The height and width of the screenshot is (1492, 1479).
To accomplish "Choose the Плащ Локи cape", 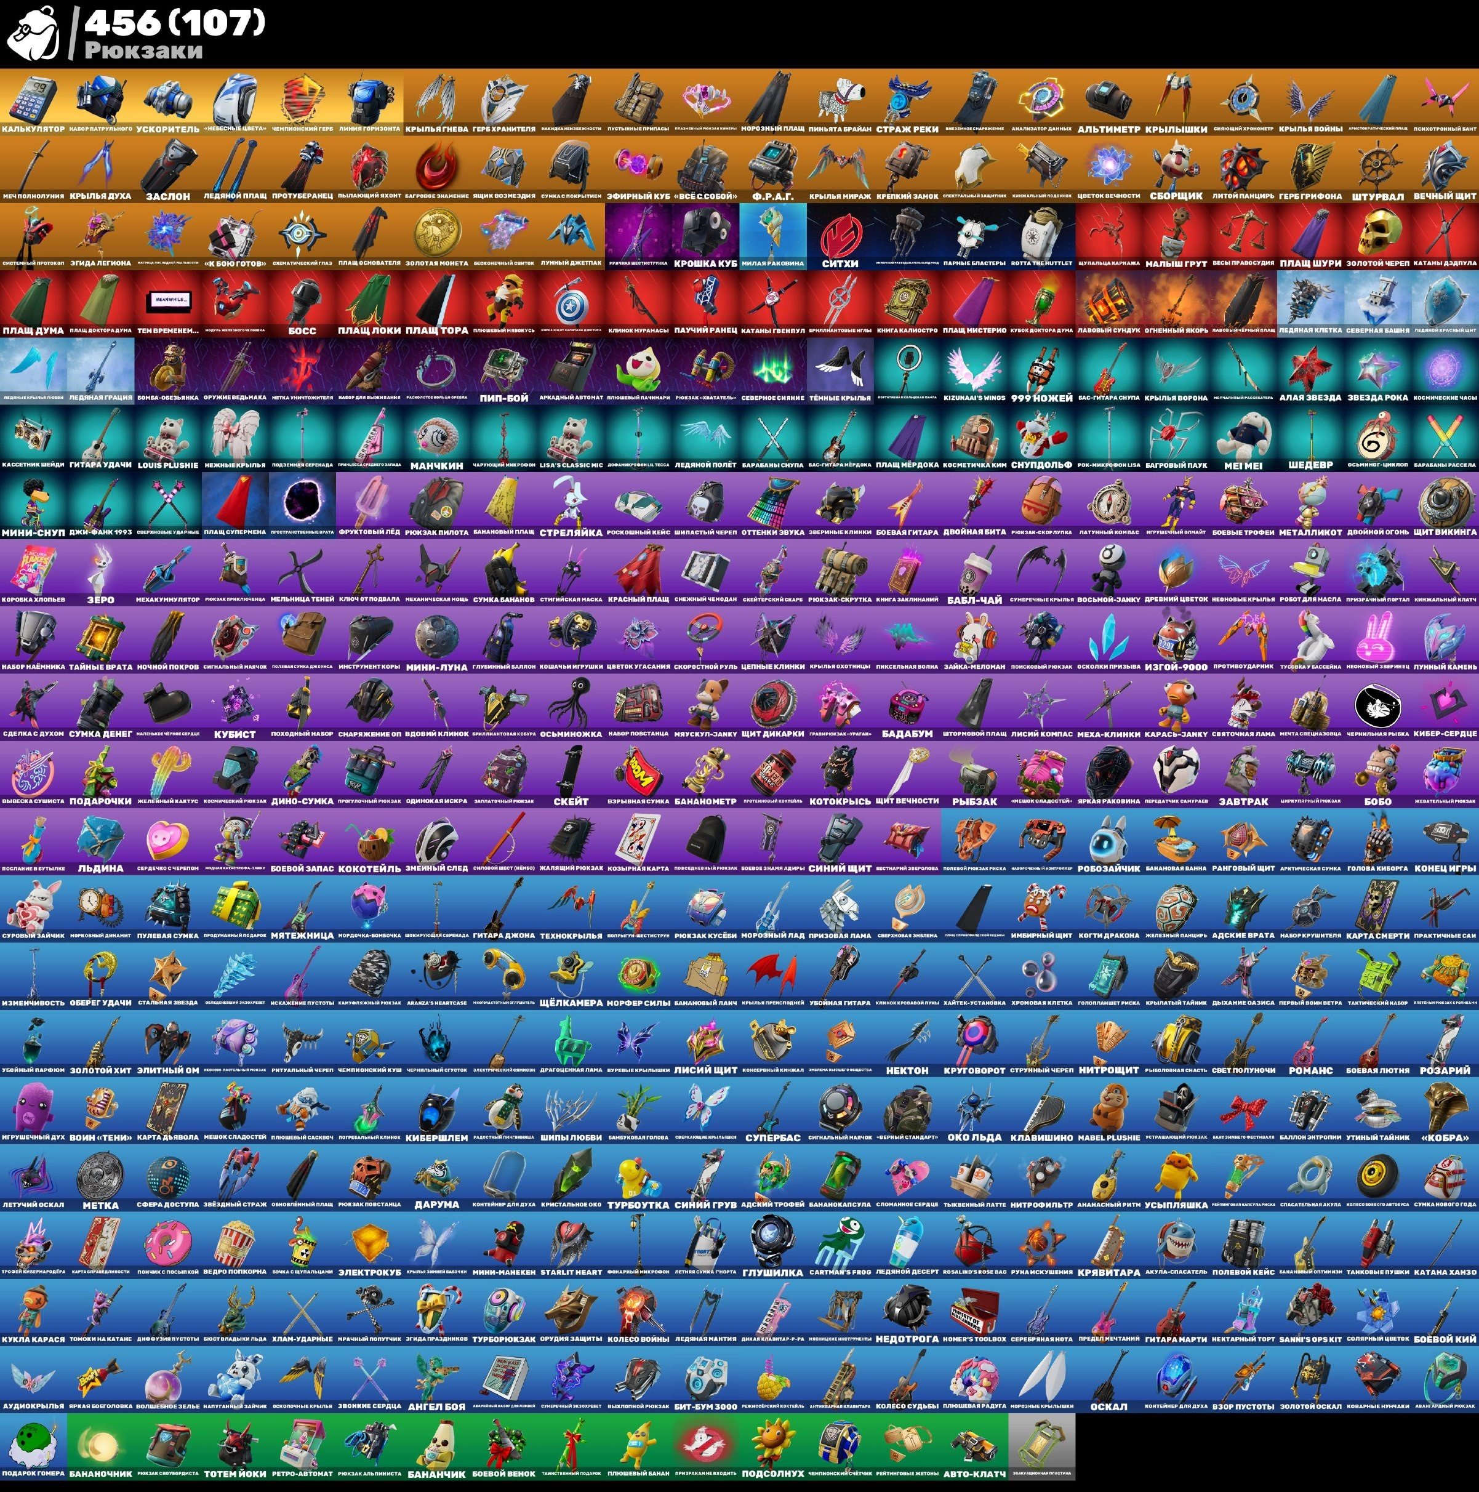I will click(x=369, y=303).
